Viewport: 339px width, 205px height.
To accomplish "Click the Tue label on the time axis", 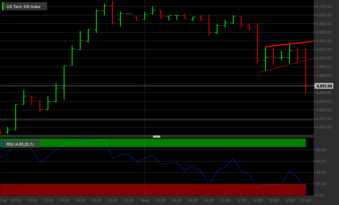I will (3, 200).
